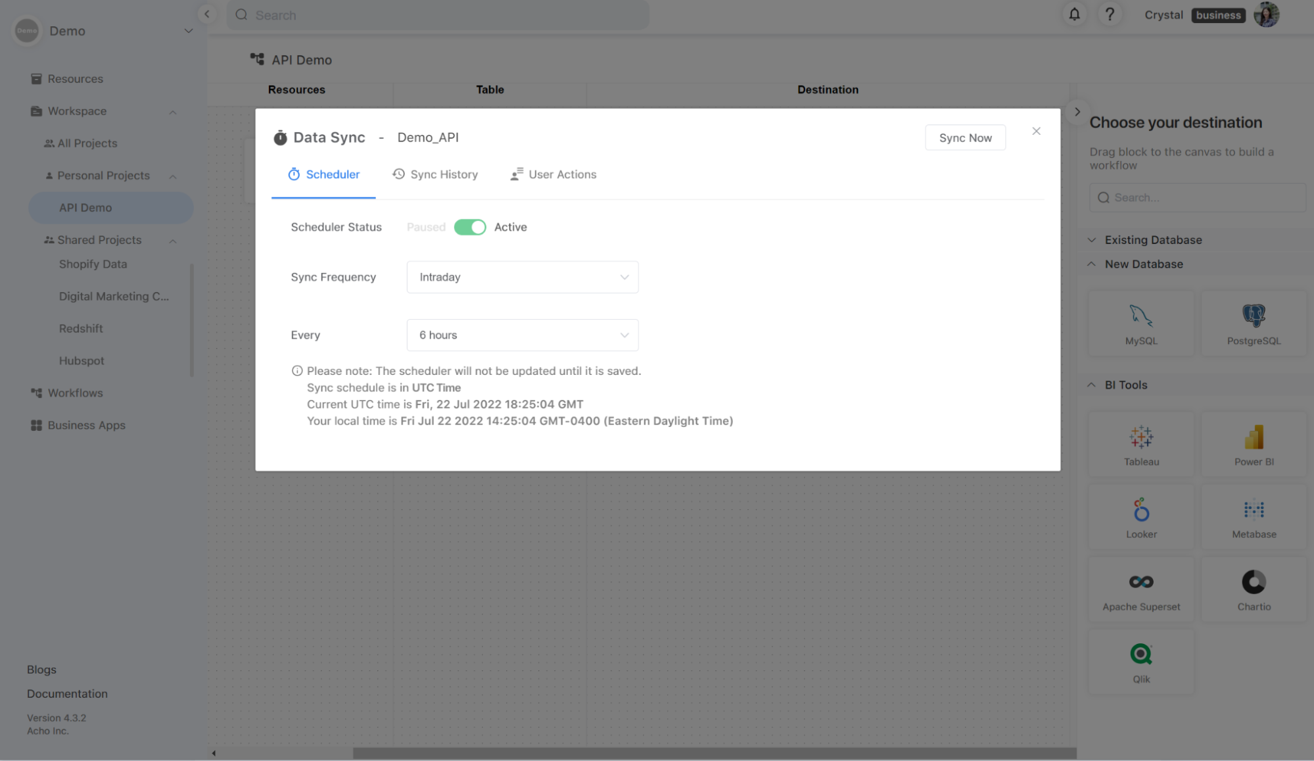Switch to the User Actions tab
Screen dimensions: 1314x761
[553, 174]
